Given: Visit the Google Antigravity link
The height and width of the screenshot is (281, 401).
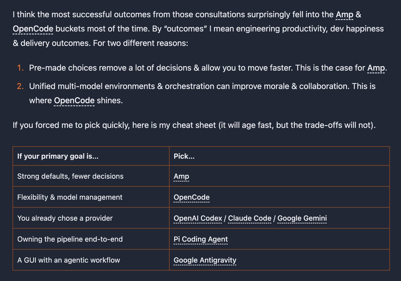Looking at the screenshot, I should pos(205,260).
